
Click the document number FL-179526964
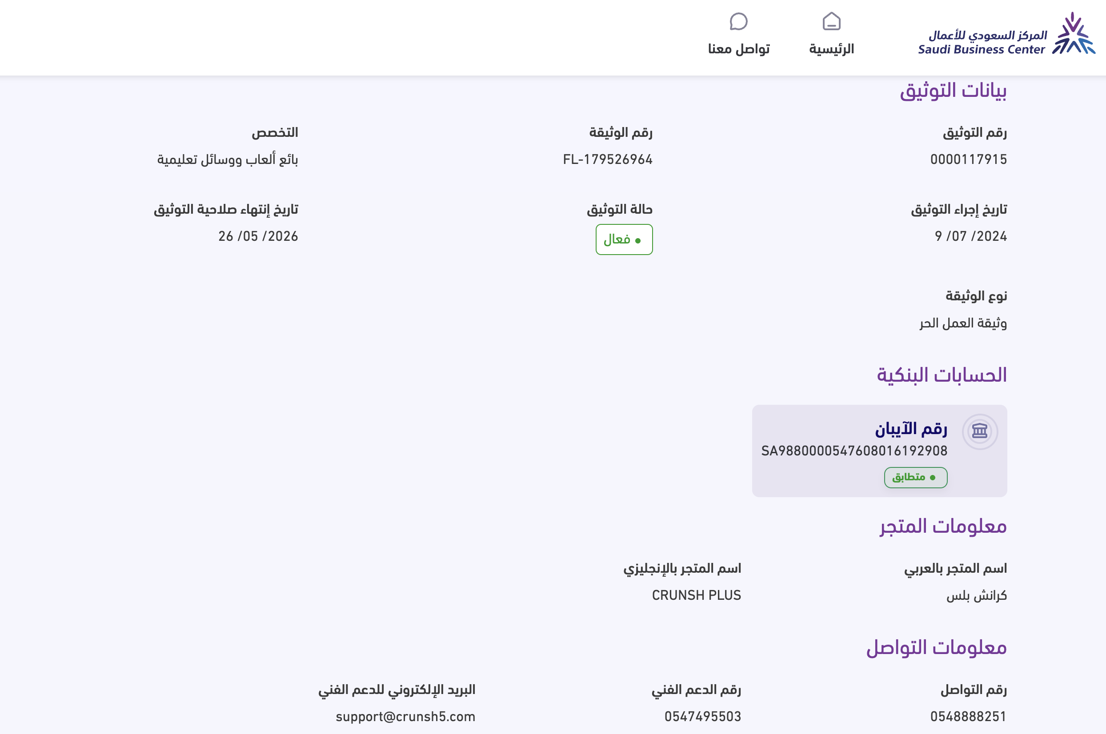607,160
